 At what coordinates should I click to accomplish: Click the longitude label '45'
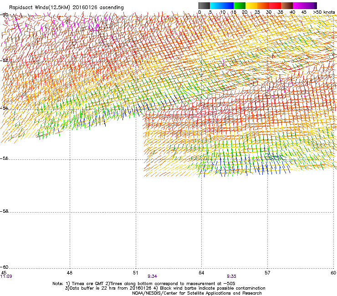click(x=4, y=273)
